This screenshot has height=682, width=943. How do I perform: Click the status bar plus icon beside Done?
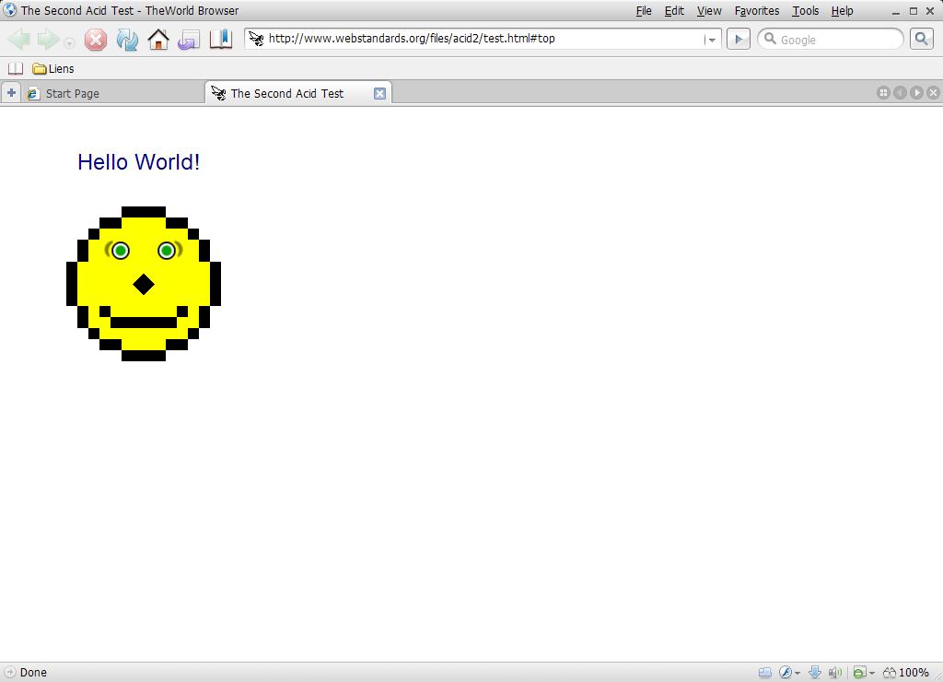click(9, 673)
